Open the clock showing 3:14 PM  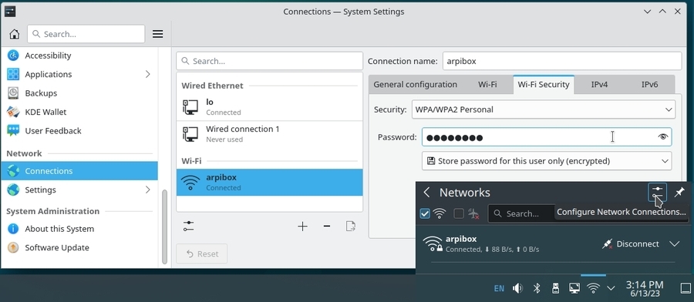645,288
